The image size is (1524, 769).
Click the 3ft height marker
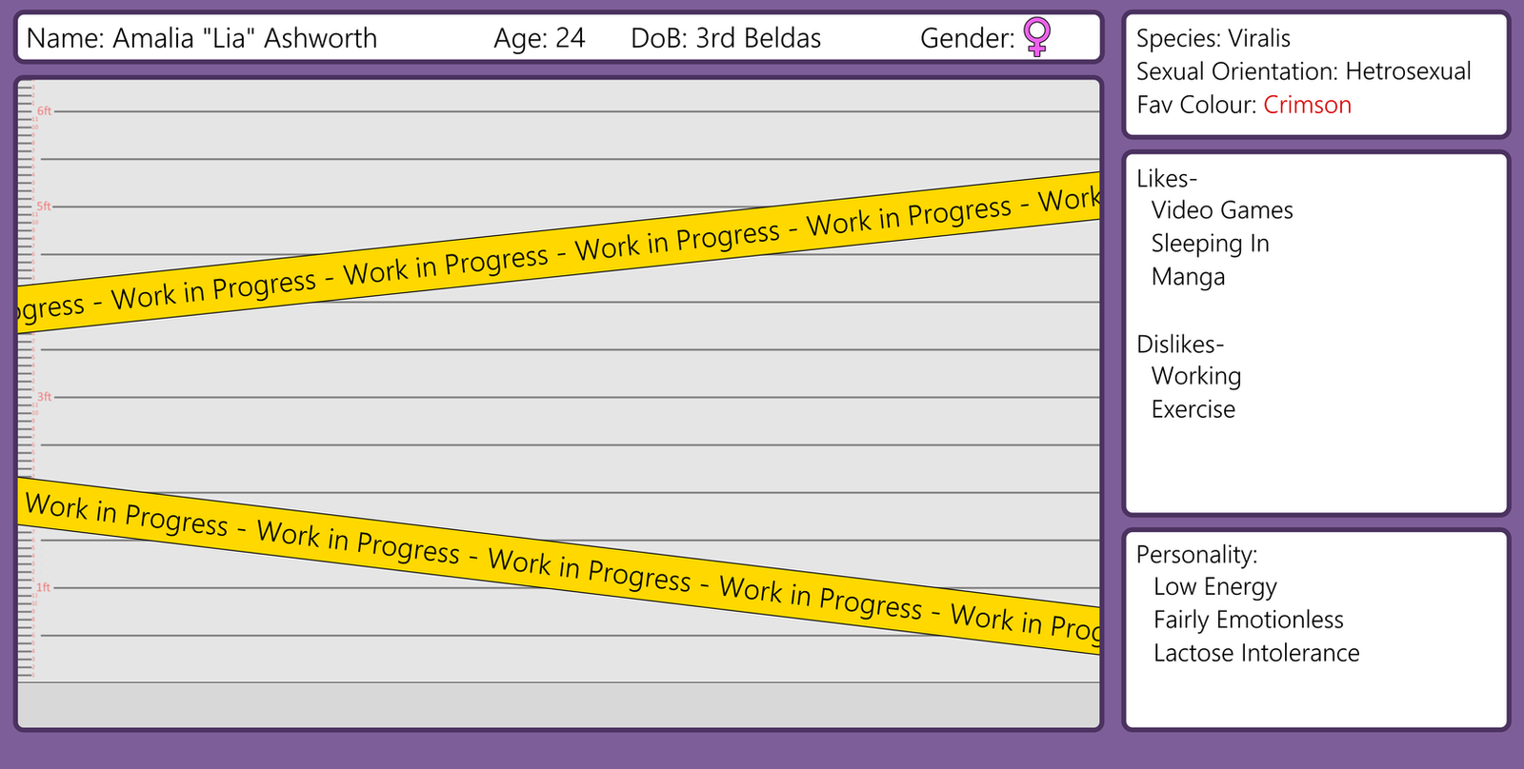pos(44,397)
